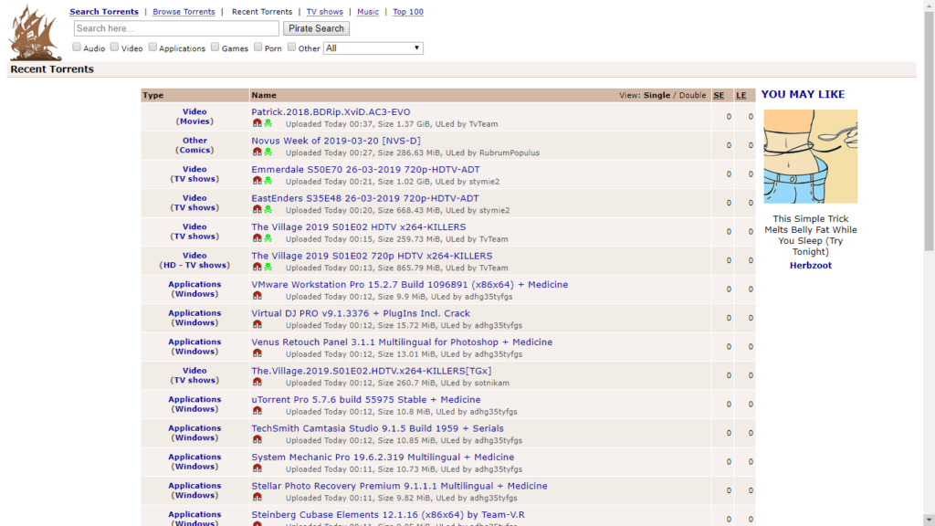Viewport: 935px width, 526px height.
Task: Open the Music navigation link
Action: [368, 11]
